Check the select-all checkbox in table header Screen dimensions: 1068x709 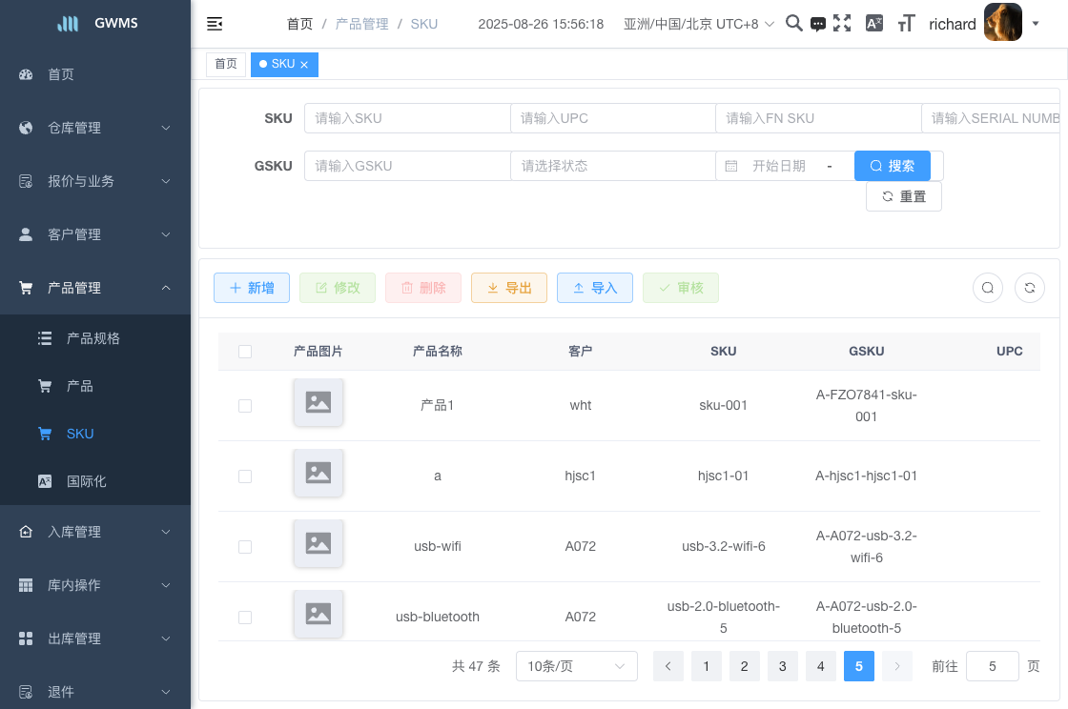point(245,352)
